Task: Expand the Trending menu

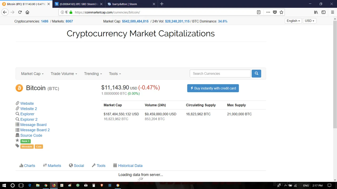Action: (x=93, y=74)
